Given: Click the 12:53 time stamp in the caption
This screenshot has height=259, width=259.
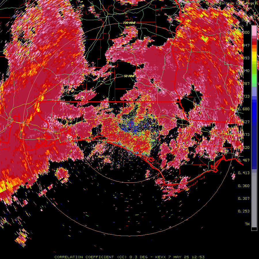Looking at the screenshot, I should 198,257.
